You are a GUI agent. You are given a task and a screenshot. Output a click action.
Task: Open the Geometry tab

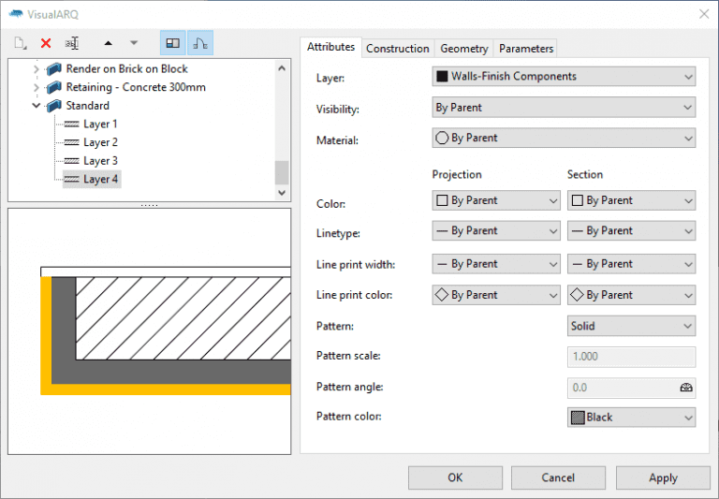[x=463, y=49]
